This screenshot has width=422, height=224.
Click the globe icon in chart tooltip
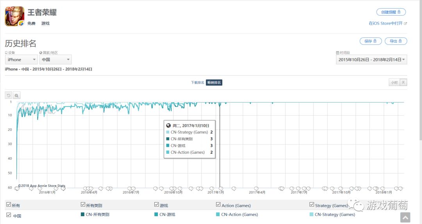pyautogui.click(x=168, y=126)
